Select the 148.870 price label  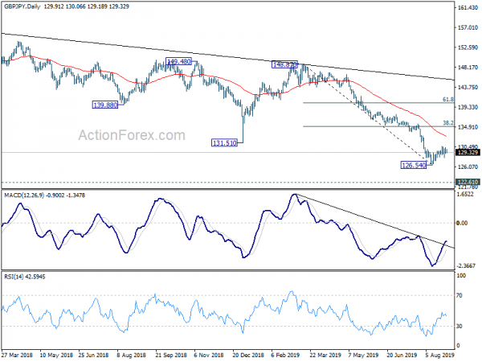tap(284, 64)
